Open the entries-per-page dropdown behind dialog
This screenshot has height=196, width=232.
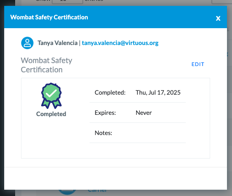[x=67, y=2]
